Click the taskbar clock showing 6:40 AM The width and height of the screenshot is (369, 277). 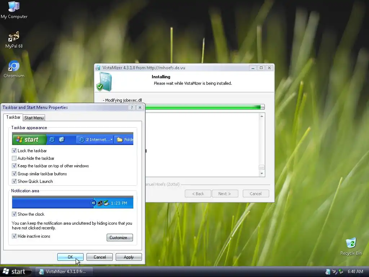coord(355,272)
